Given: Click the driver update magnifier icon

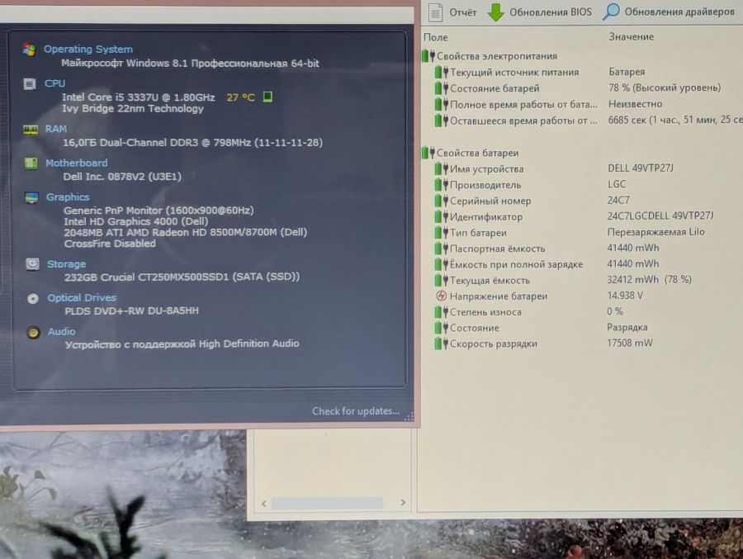Looking at the screenshot, I should 611,12.
